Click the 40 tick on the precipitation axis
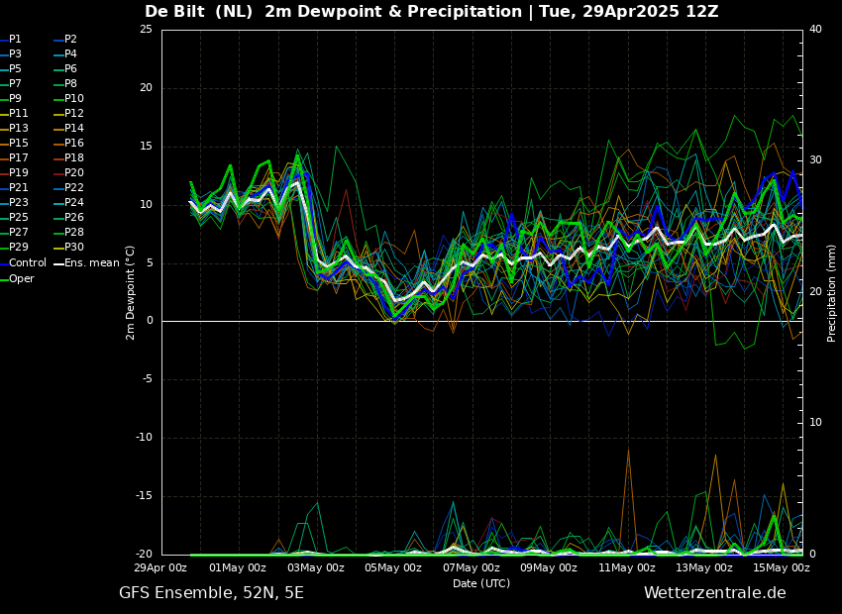This screenshot has height=614, width=842. (x=815, y=29)
